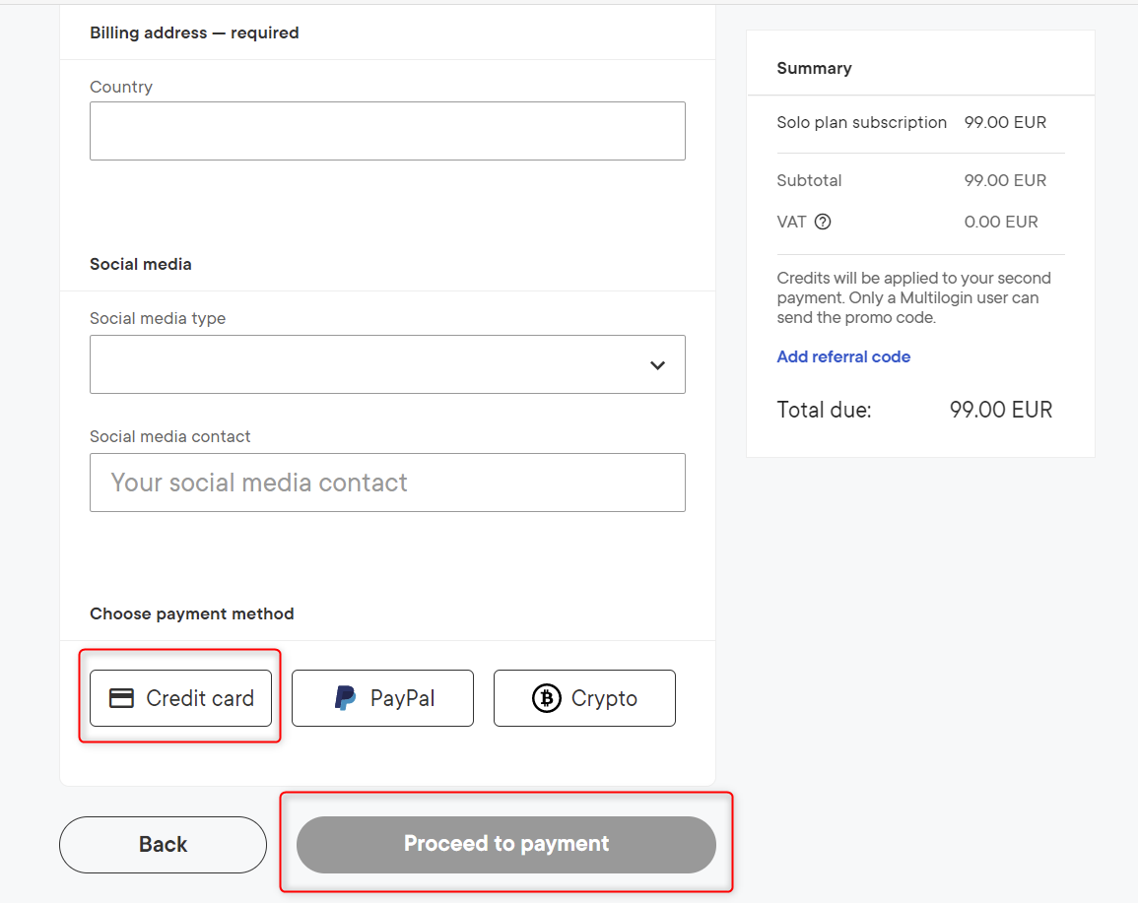Open the VAT help question mark

pos(823,222)
